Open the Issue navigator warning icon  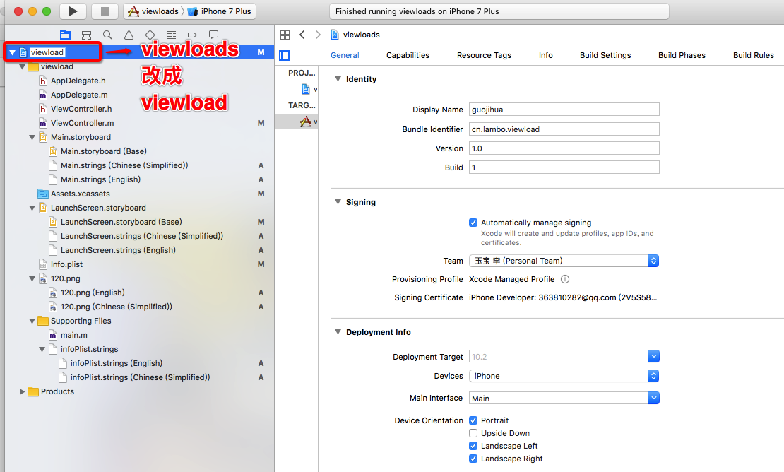pyautogui.click(x=129, y=35)
